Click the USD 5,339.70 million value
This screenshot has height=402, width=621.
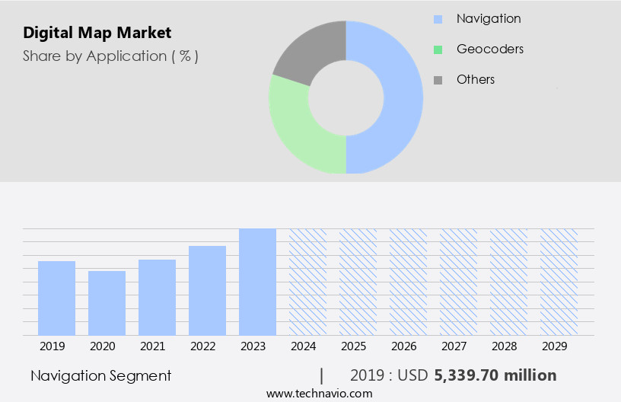click(x=495, y=375)
